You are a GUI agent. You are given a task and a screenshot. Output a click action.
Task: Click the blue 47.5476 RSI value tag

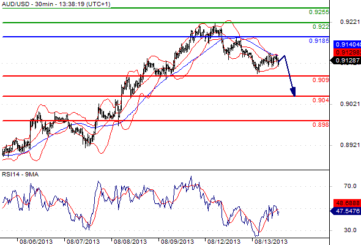[346, 211]
